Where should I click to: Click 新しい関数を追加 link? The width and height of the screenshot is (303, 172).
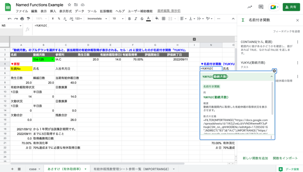coord(255,158)
